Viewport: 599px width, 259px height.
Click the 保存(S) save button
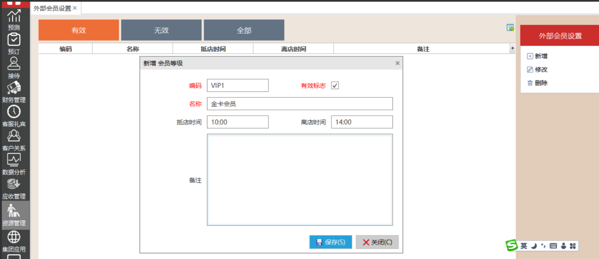point(331,242)
